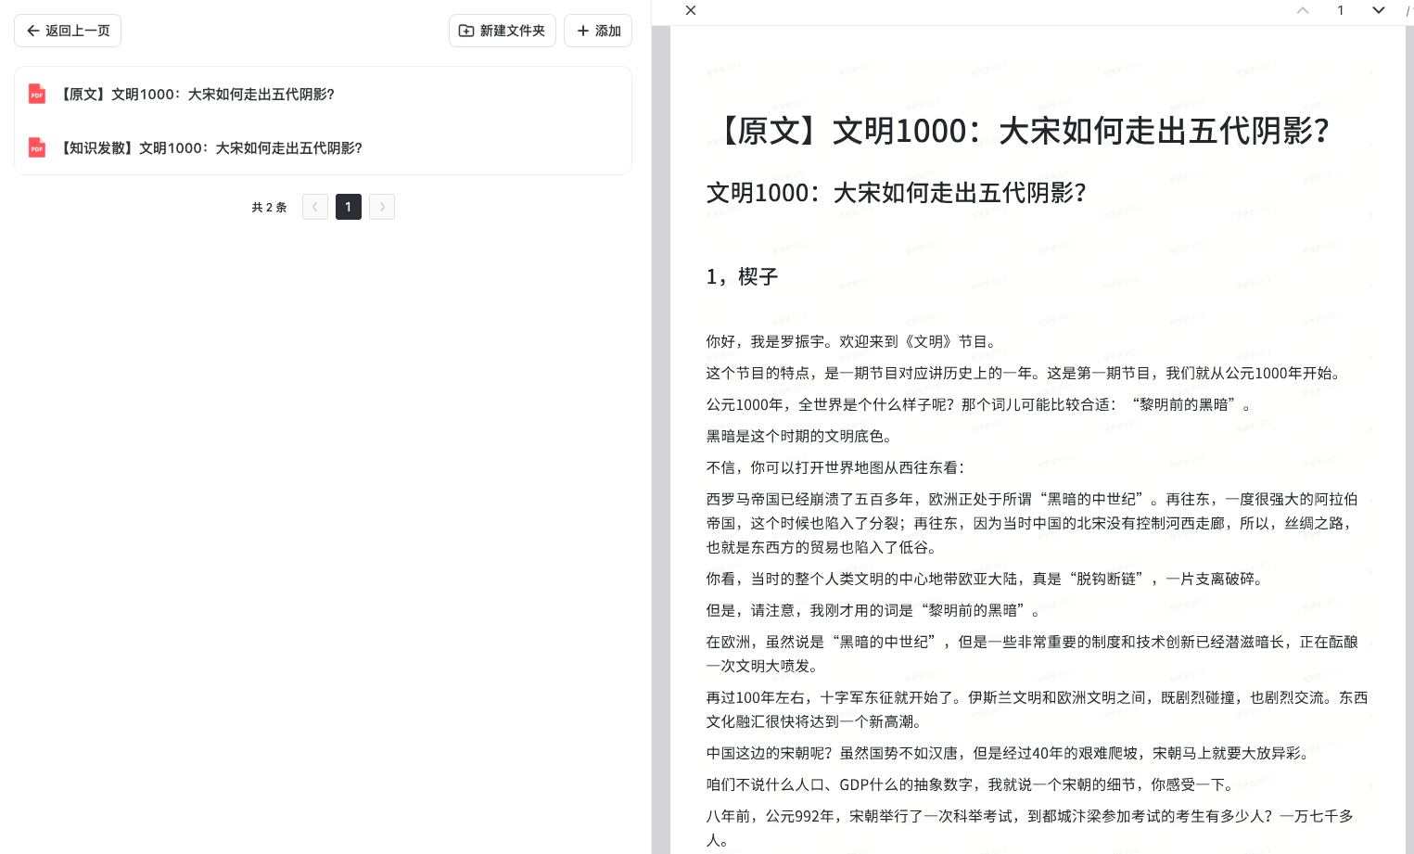Click the page number field in the viewer
Screen dimensions: 1414x854
tap(1340, 10)
